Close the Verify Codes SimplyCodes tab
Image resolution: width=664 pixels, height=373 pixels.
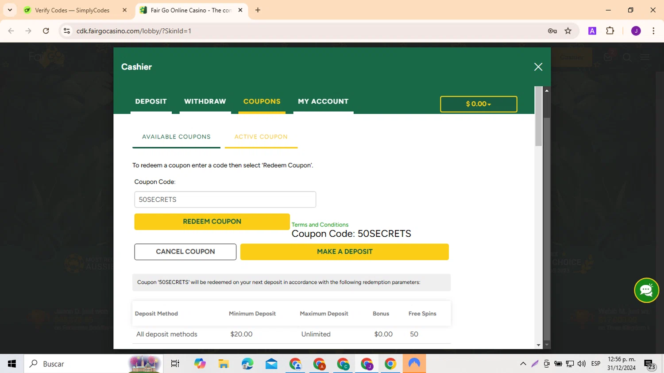pos(124,10)
